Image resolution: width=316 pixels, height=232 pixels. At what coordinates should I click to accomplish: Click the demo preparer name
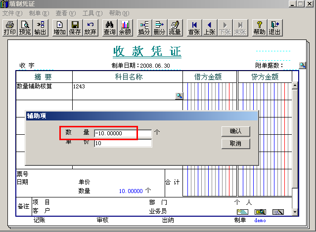(x=260, y=221)
